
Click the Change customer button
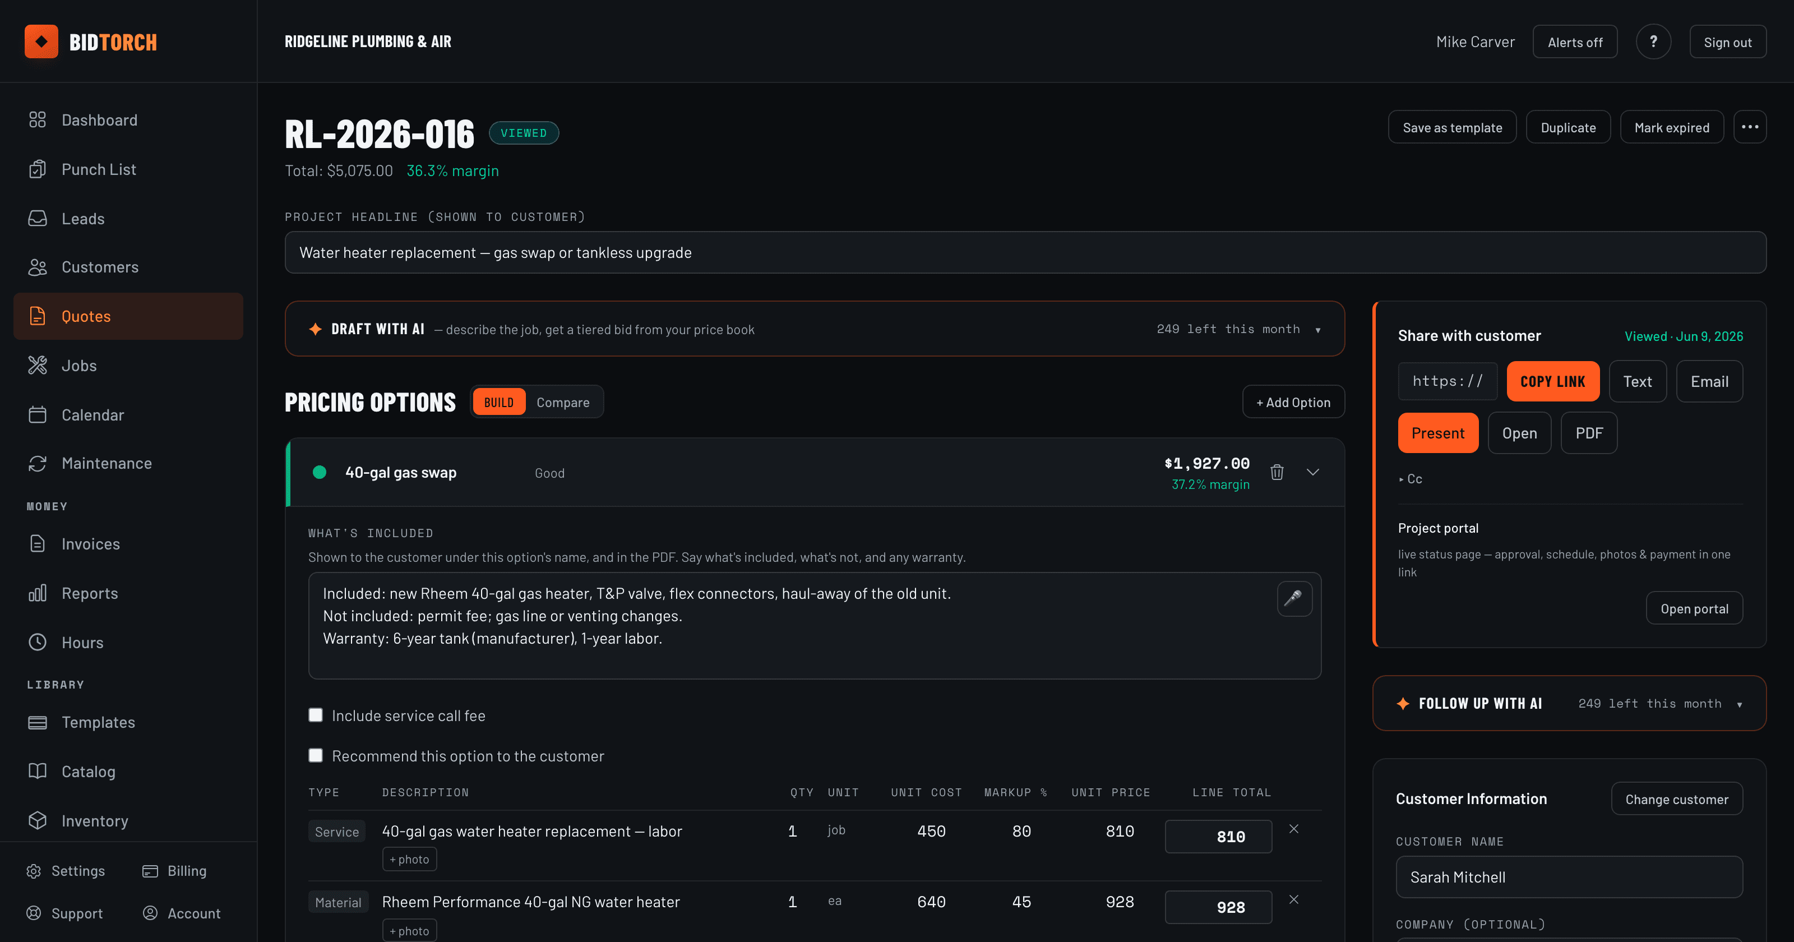point(1676,798)
